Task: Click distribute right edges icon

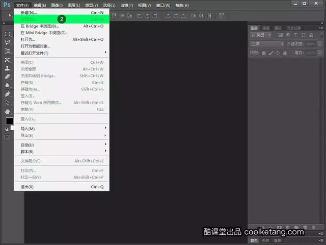Action: coord(209,15)
